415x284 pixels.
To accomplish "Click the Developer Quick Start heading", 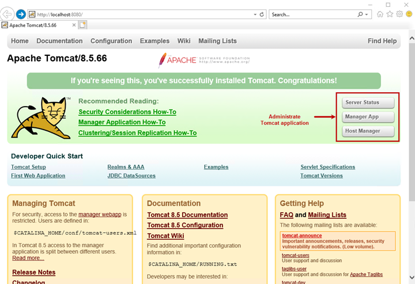I will pyautogui.click(x=47, y=156).
